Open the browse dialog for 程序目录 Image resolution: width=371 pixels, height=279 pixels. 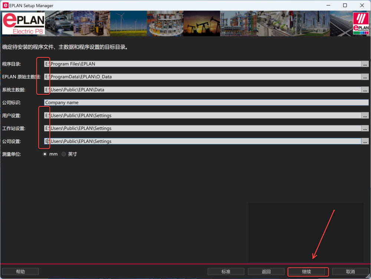365,63
